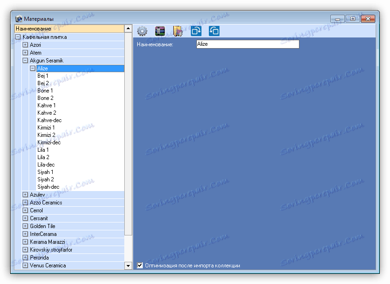Select the Kahve-dec tile

(49, 120)
